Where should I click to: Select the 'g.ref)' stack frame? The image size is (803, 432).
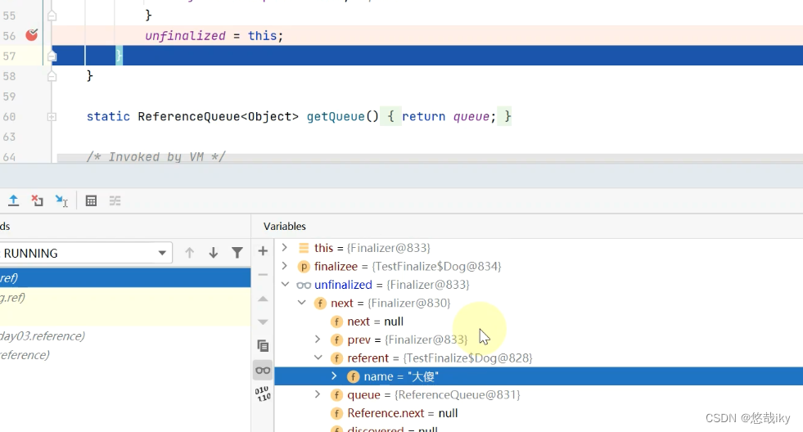coord(125,297)
